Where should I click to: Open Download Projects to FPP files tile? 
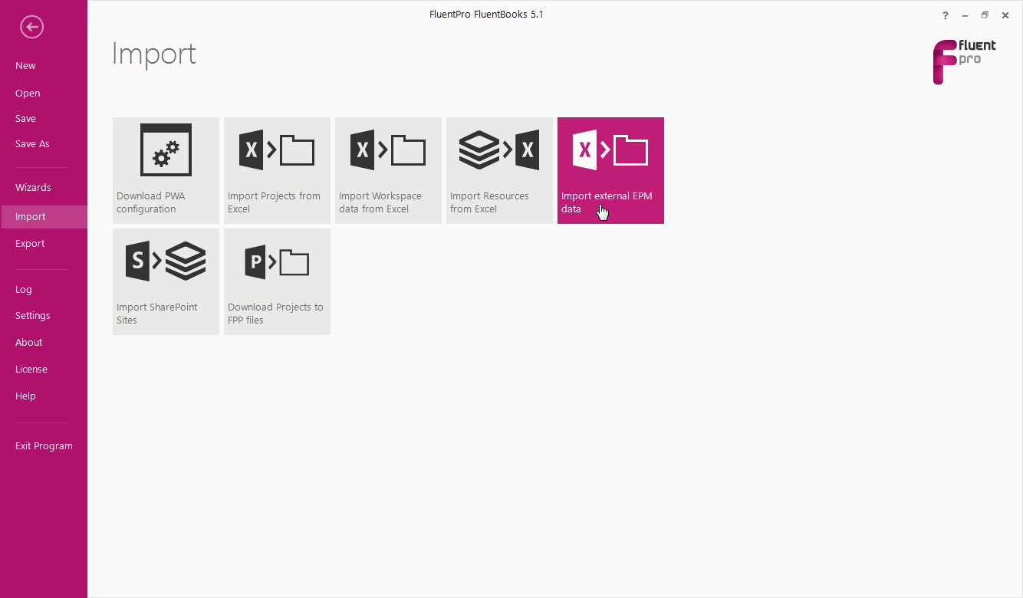277,281
